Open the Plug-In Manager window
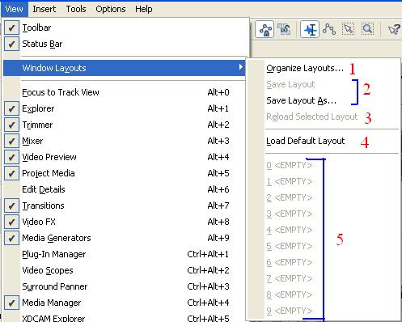This screenshot has height=322, width=402. pos(124,254)
